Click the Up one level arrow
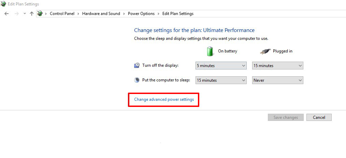 [x=31, y=14]
